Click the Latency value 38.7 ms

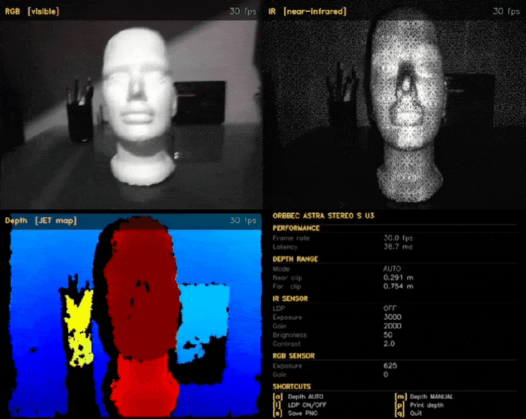[x=398, y=247]
